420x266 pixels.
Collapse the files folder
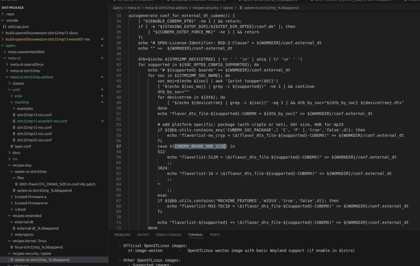click(x=14, y=178)
